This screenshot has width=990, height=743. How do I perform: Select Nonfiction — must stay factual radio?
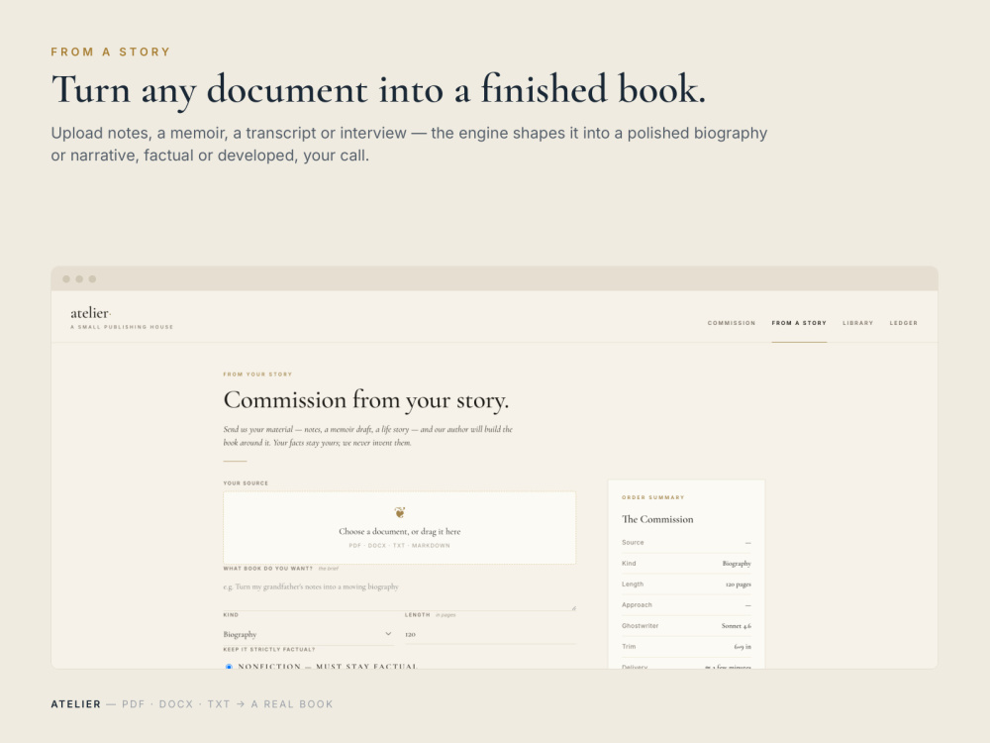229,667
